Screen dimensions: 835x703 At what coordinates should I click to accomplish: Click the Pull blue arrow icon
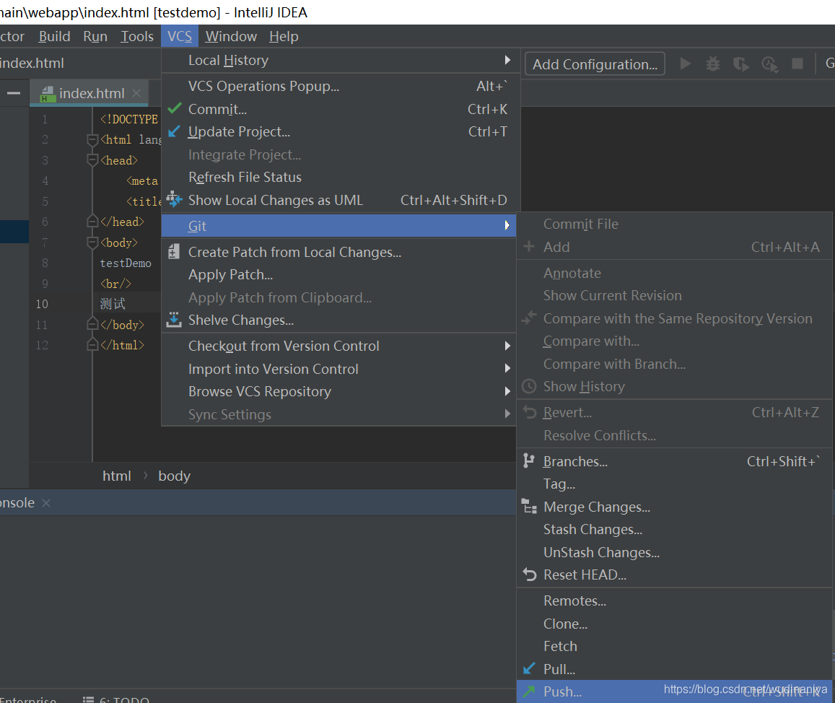coord(529,668)
